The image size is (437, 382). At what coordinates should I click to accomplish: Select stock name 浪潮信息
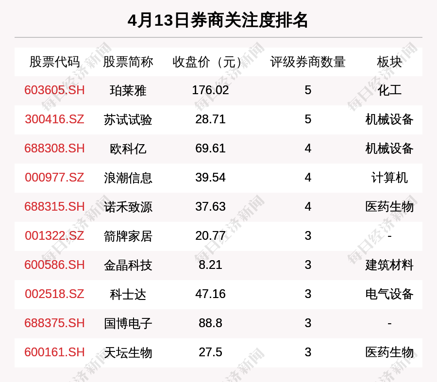[128, 178]
